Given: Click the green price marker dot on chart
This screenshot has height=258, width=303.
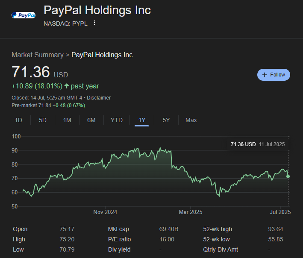Looking at the screenshot, I should coord(288,176).
